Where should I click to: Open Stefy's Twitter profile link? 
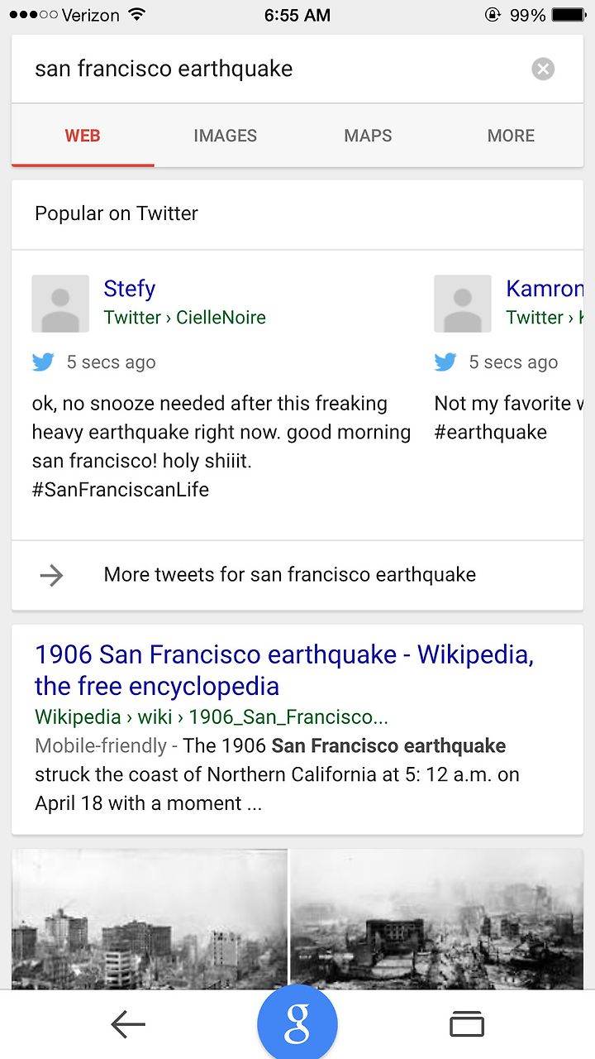[129, 289]
